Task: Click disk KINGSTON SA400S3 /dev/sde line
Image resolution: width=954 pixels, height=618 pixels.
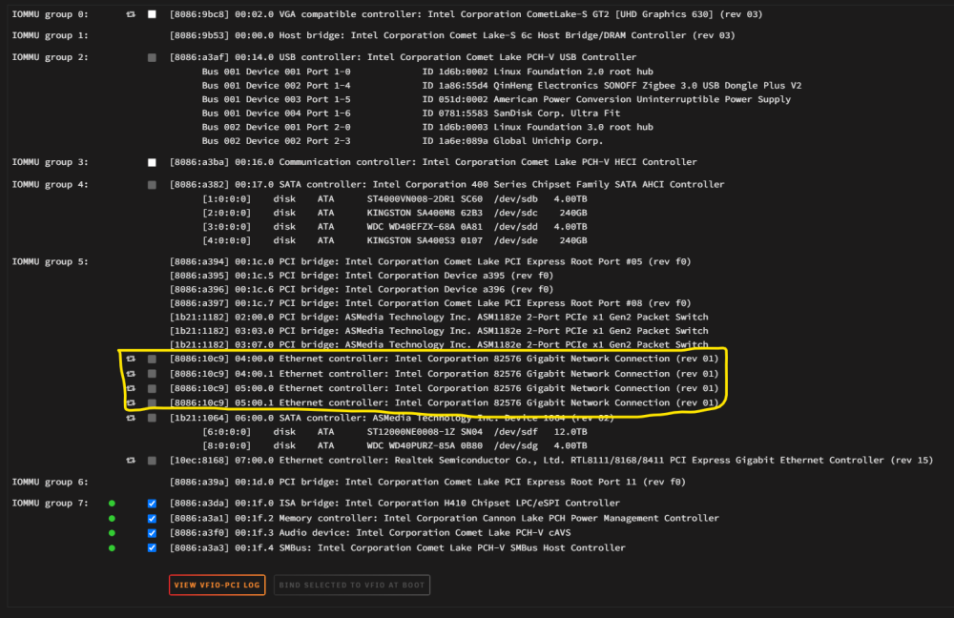Action: (x=395, y=240)
